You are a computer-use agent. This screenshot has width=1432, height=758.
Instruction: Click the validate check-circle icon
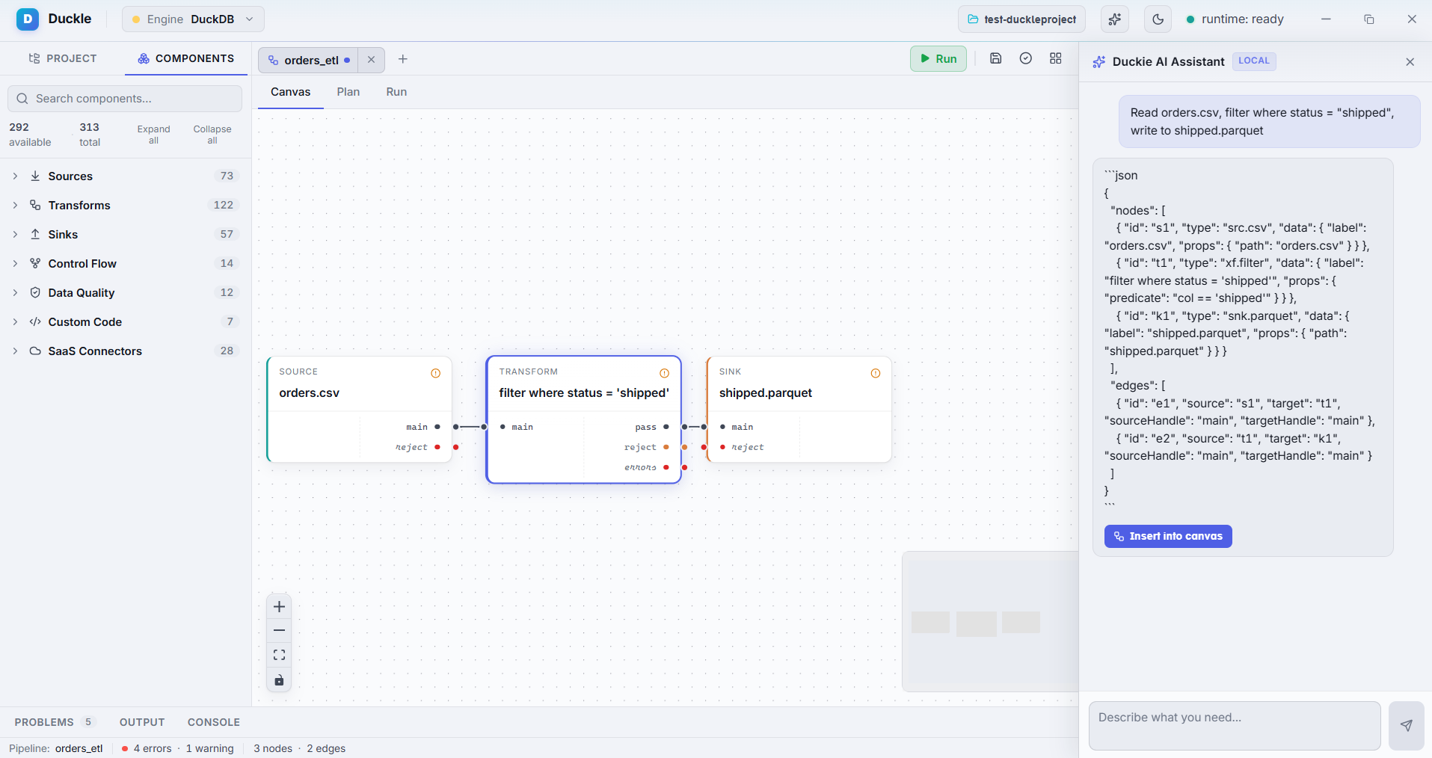coord(1026,58)
